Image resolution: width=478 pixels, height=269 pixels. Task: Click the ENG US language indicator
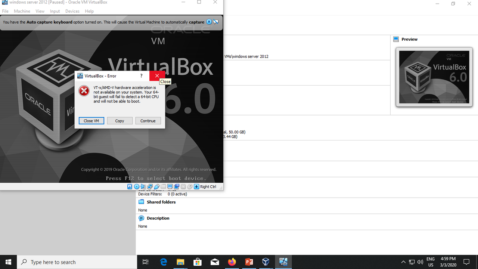click(x=430, y=262)
